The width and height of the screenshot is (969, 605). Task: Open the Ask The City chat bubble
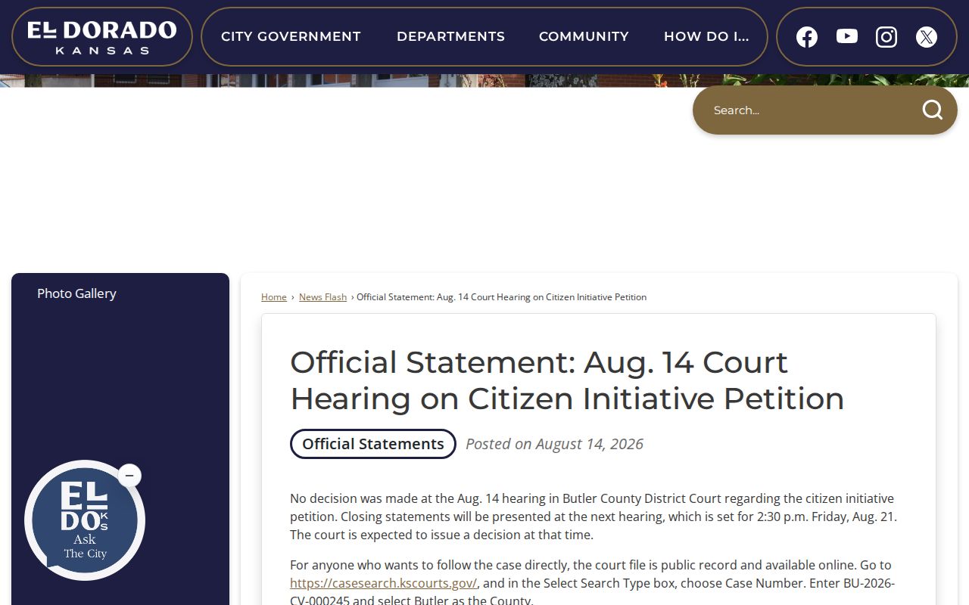(x=85, y=520)
